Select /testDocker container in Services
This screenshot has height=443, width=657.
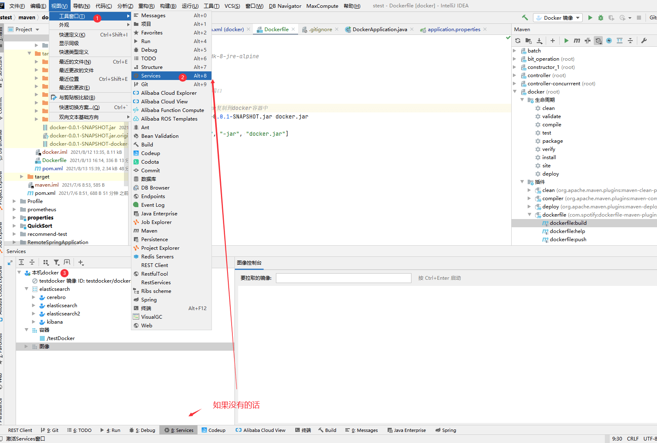point(60,338)
